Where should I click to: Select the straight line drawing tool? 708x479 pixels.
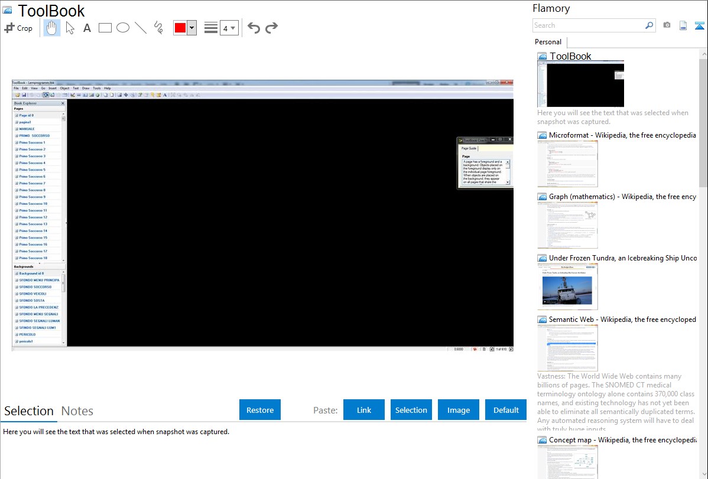141,28
